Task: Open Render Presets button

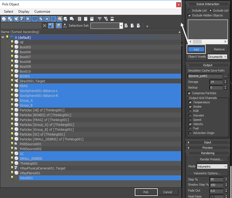Action: click(x=212, y=159)
